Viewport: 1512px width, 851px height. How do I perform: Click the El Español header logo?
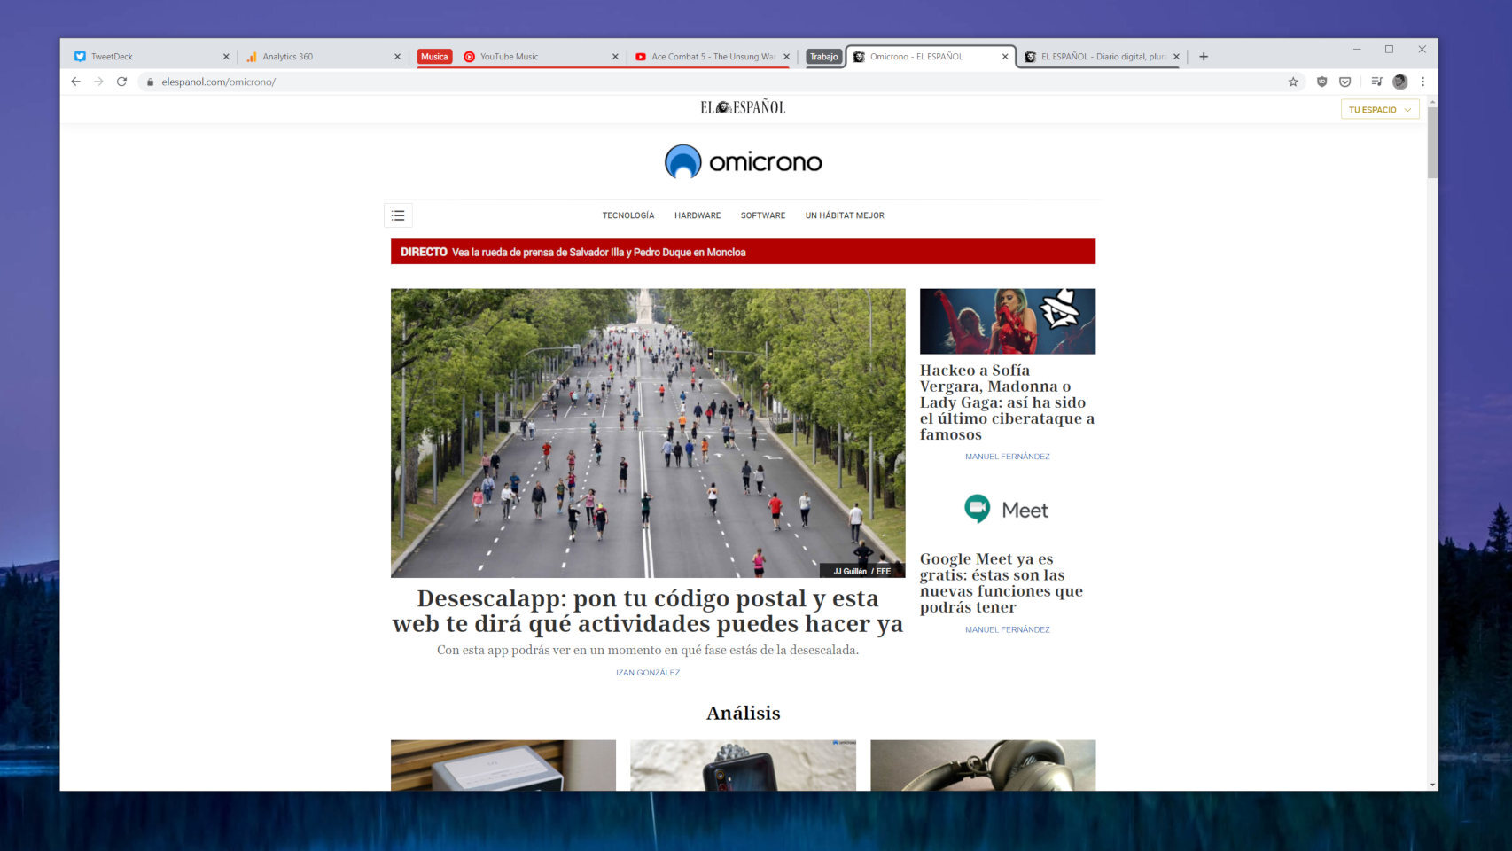click(743, 107)
